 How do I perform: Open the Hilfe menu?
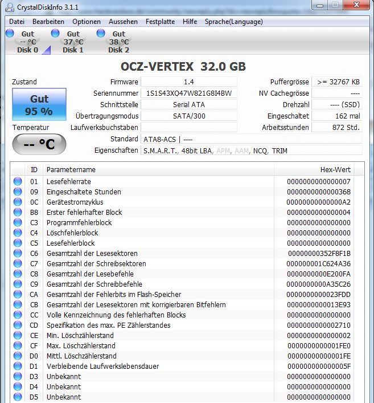(x=190, y=22)
